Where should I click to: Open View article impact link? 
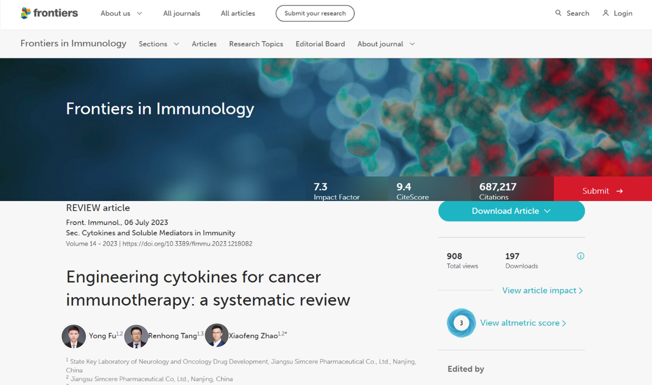pos(542,290)
